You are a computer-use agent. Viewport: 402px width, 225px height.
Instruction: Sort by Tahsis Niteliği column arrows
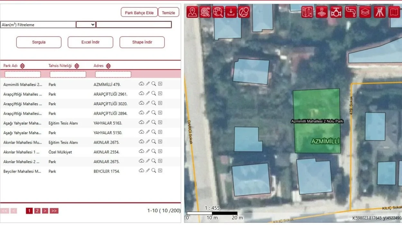click(x=77, y=66)
